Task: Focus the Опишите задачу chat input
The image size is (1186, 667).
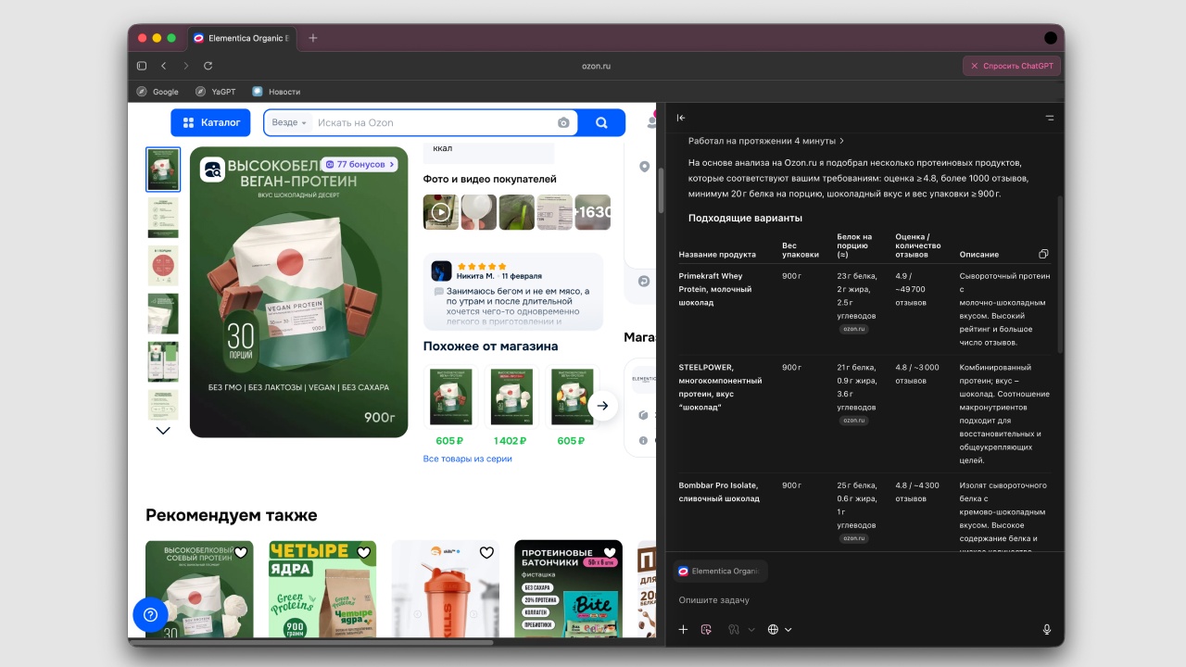Action: [x=862, y=600]
